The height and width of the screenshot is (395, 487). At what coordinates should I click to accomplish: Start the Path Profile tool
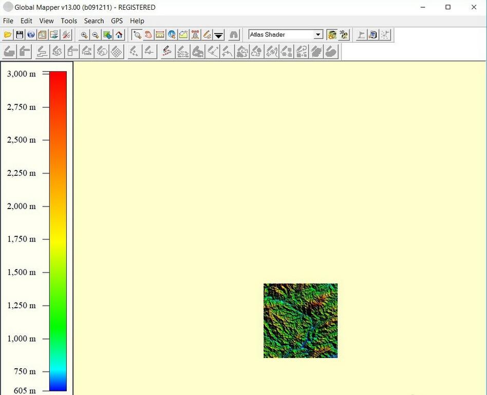tap(183, 34)
